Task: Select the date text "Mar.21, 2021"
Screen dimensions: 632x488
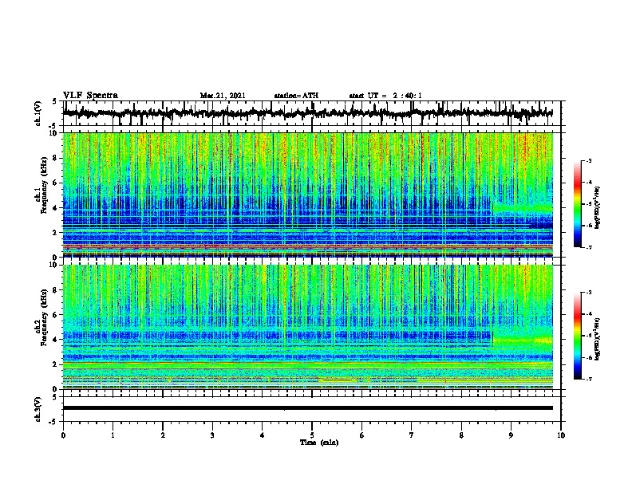Action: pyautogui.click(x=223, y=96)
